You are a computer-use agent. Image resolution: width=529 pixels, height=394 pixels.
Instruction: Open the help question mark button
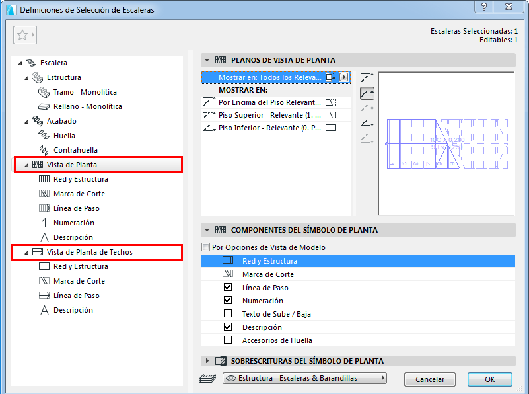point(484,7)
